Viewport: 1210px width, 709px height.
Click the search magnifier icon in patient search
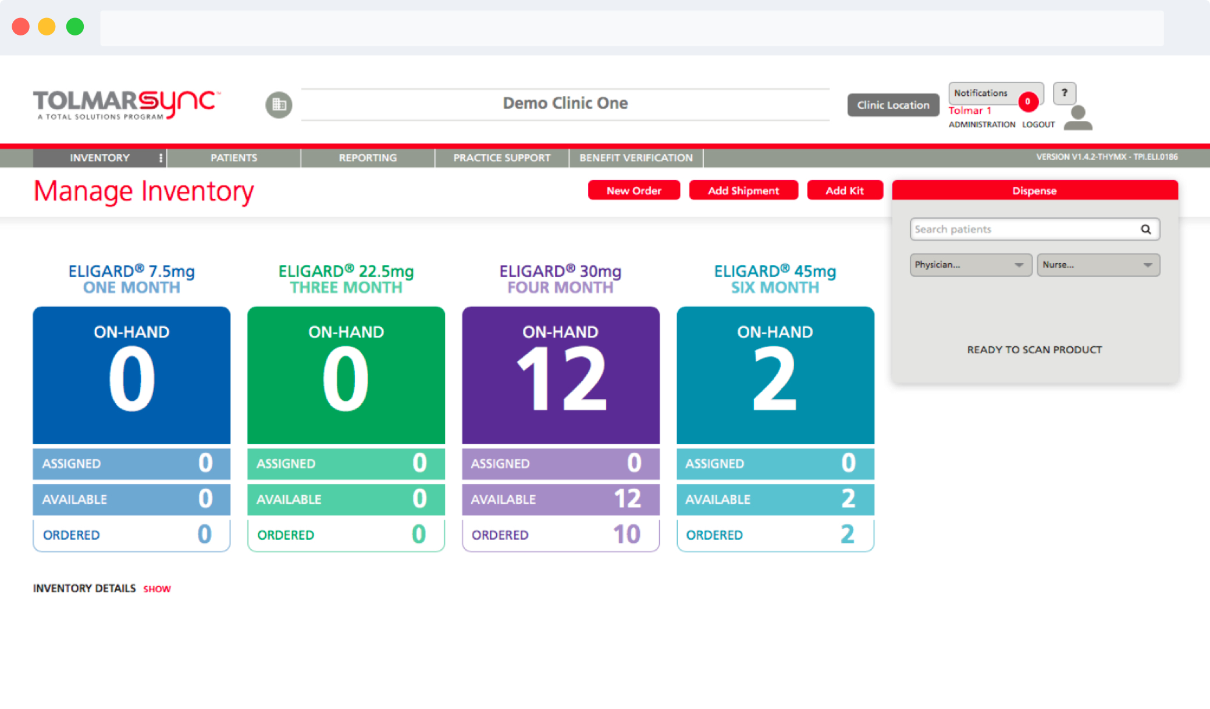[x=1145, y=229]
